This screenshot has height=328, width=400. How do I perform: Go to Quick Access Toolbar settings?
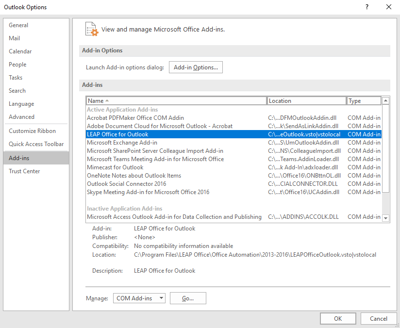click(36, 144)
